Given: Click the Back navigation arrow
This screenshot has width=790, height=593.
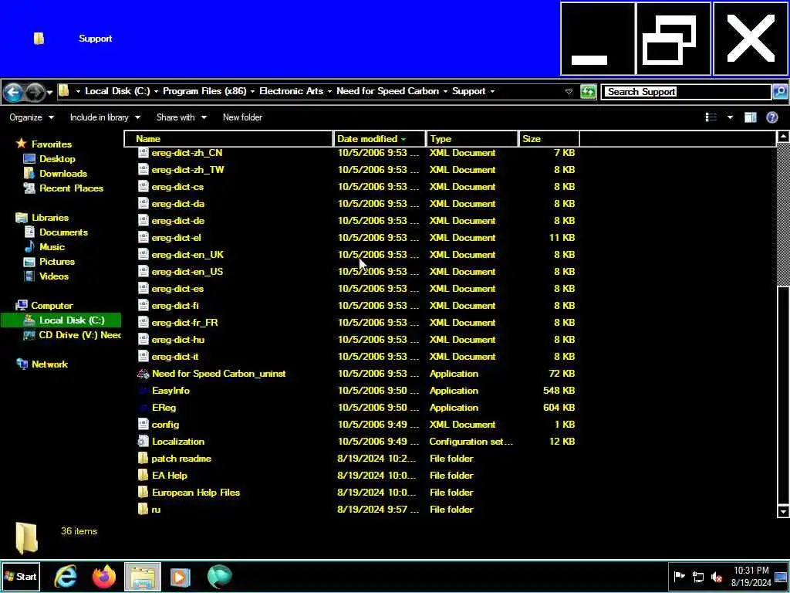Looking at the screenshot, I should point(13,92).
